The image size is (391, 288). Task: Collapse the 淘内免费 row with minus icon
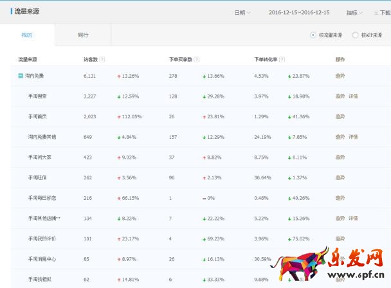tap(21, 76)
